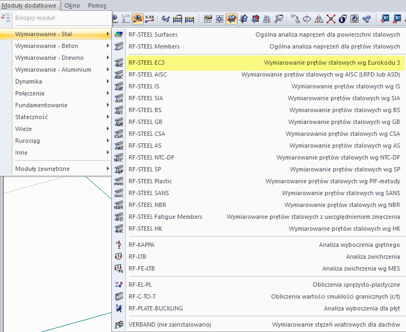Click arrow next to Połączenia
406x332 pixels.
tap(108, 93)
